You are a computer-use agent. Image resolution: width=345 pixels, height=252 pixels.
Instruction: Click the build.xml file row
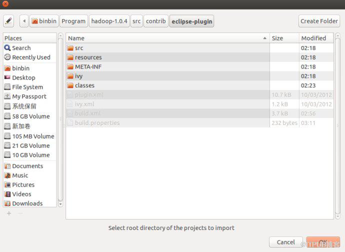coord(200,113)
